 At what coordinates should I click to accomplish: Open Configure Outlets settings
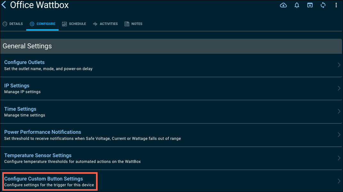24,62
